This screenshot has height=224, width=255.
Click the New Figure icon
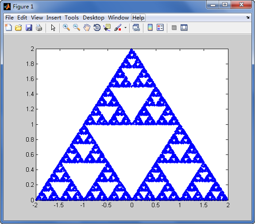tap(8, 27)
